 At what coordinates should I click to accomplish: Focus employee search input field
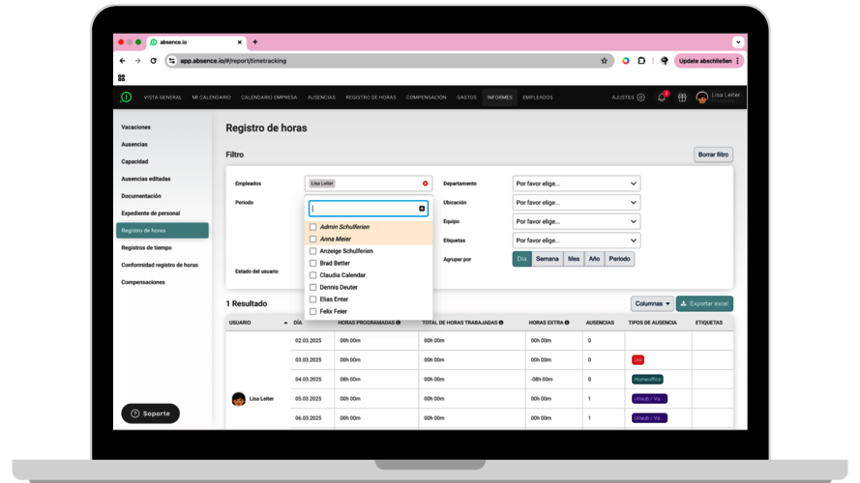[368, 209]
